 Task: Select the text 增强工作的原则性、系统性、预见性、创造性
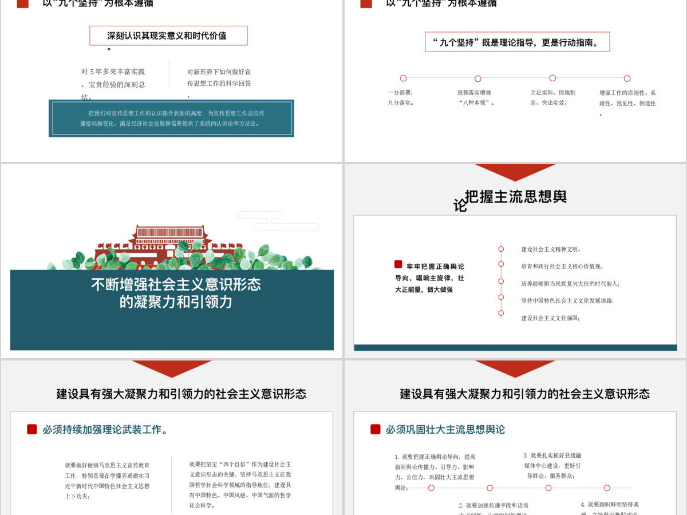[627, 102]
